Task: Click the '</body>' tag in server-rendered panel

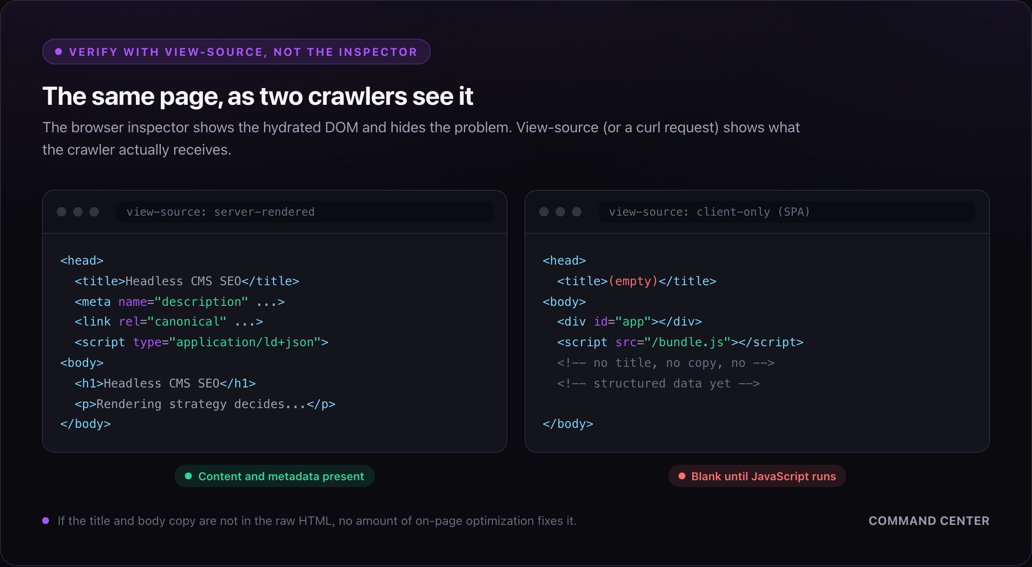Action: tap(85, 424)
